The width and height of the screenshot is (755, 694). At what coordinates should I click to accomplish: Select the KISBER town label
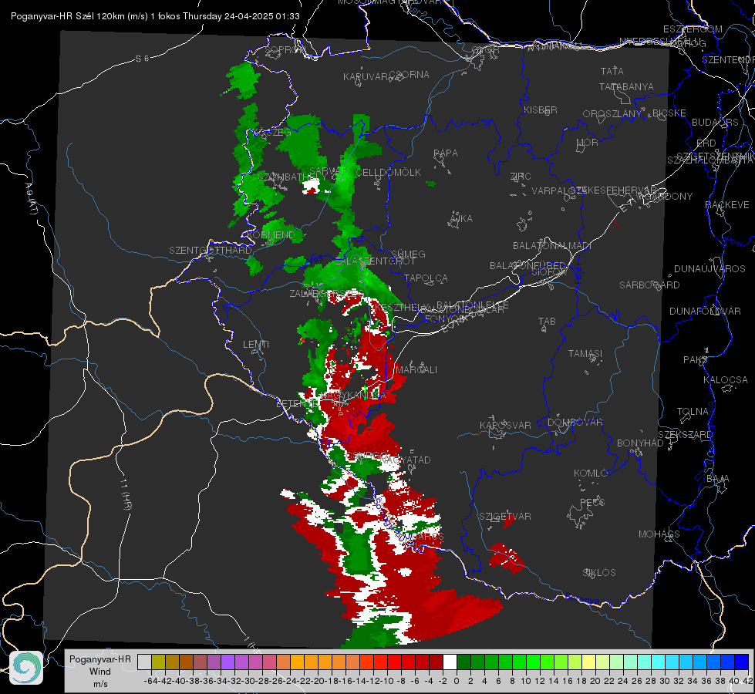541,109
